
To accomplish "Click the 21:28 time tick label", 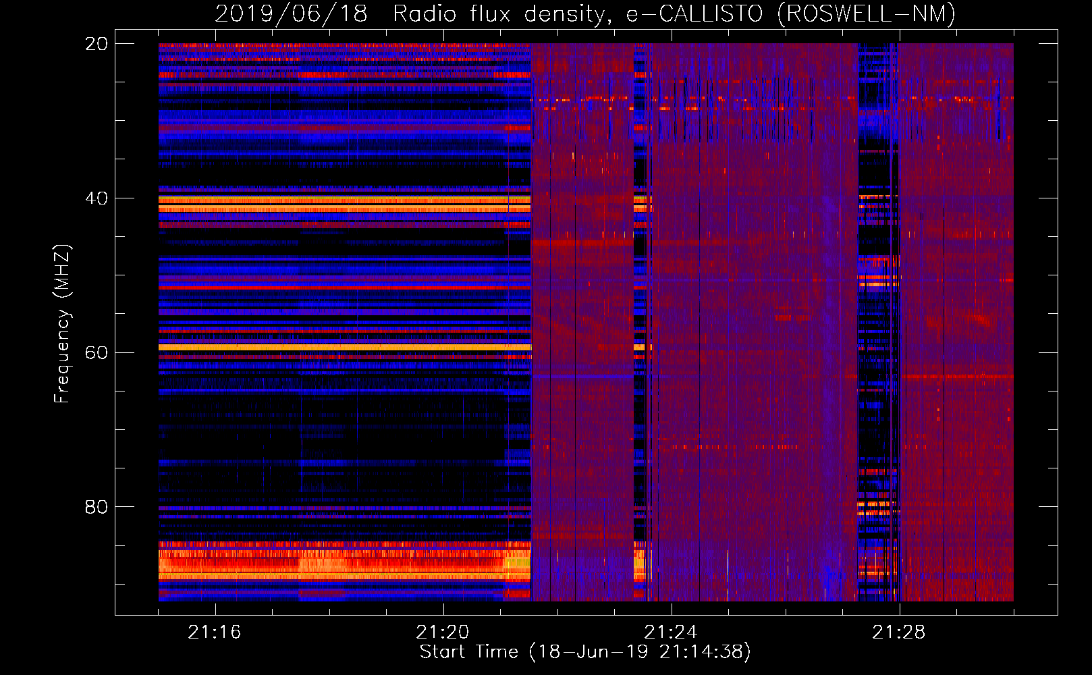I will pyautogui.click(x=899, y=632).
